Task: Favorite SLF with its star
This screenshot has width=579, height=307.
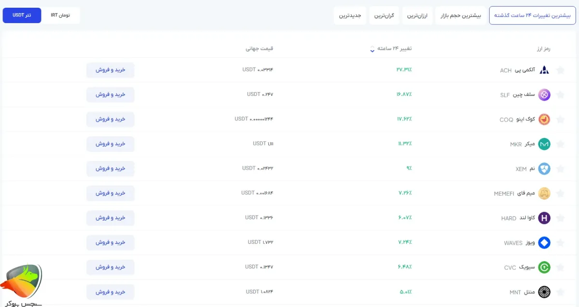Action: [x=560, y=94]
